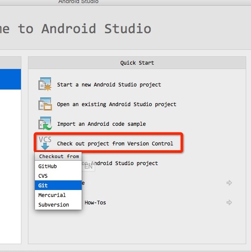Open an existing Android Studio project
251x252 pixels.
[117, 104]
